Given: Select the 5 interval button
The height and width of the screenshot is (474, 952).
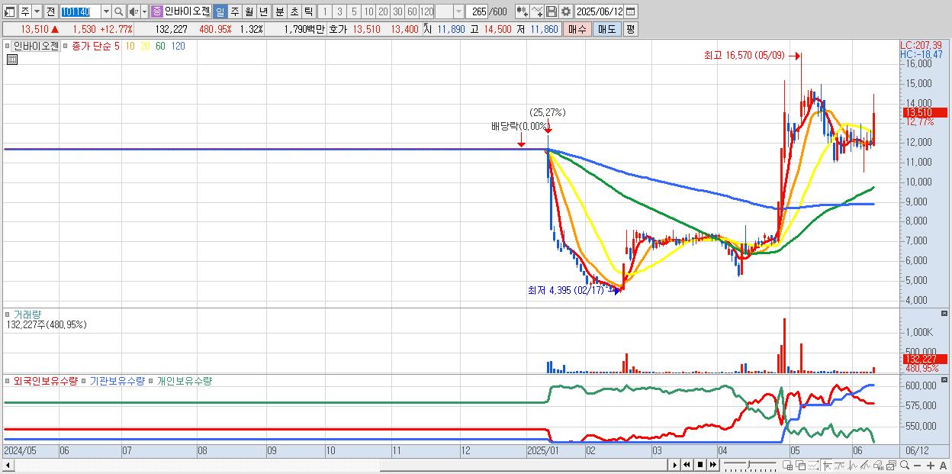Looking at the screenshot, I should pos(354,11).
